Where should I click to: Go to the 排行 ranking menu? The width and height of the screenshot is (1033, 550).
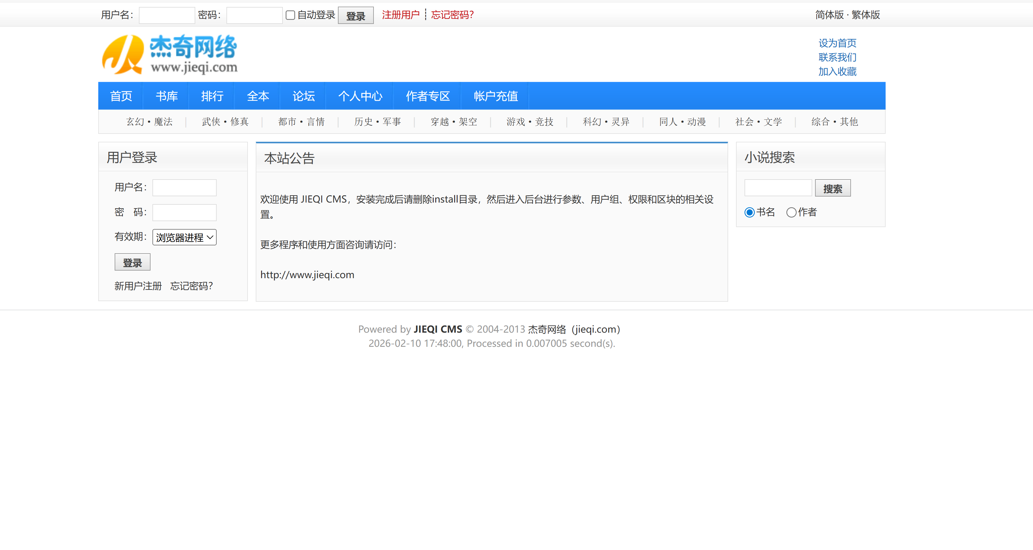coord(212,96)
